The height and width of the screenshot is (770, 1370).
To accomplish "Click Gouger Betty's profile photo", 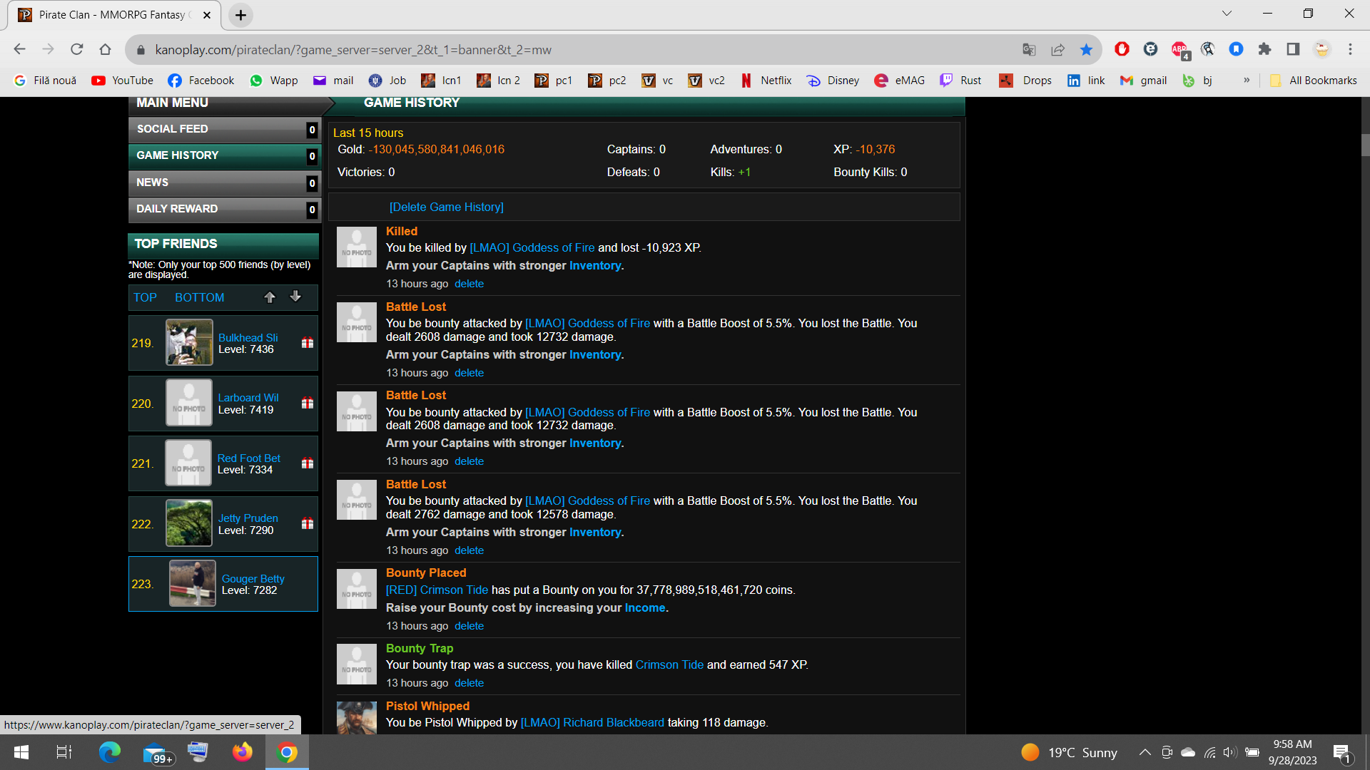I will click(x=192, y=583).
